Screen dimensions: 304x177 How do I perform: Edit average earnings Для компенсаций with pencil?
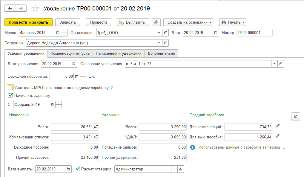point(278,126)
